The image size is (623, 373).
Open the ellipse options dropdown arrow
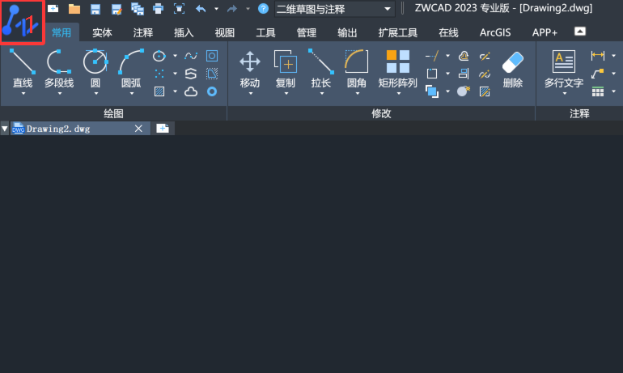(175, 56)
